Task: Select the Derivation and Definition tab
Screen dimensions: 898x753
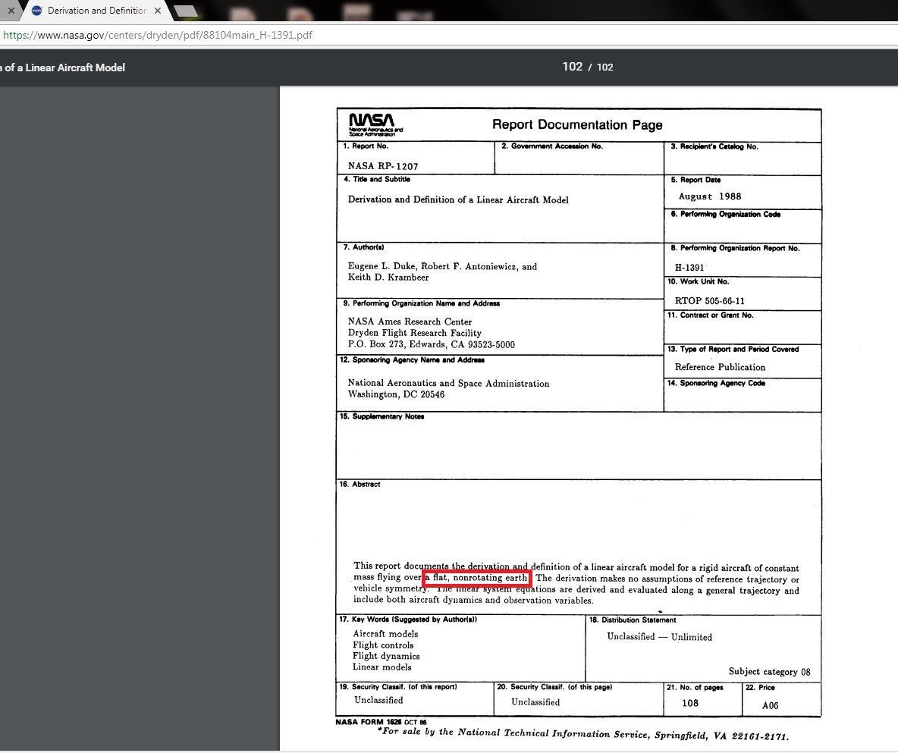Action: point(97,11)
